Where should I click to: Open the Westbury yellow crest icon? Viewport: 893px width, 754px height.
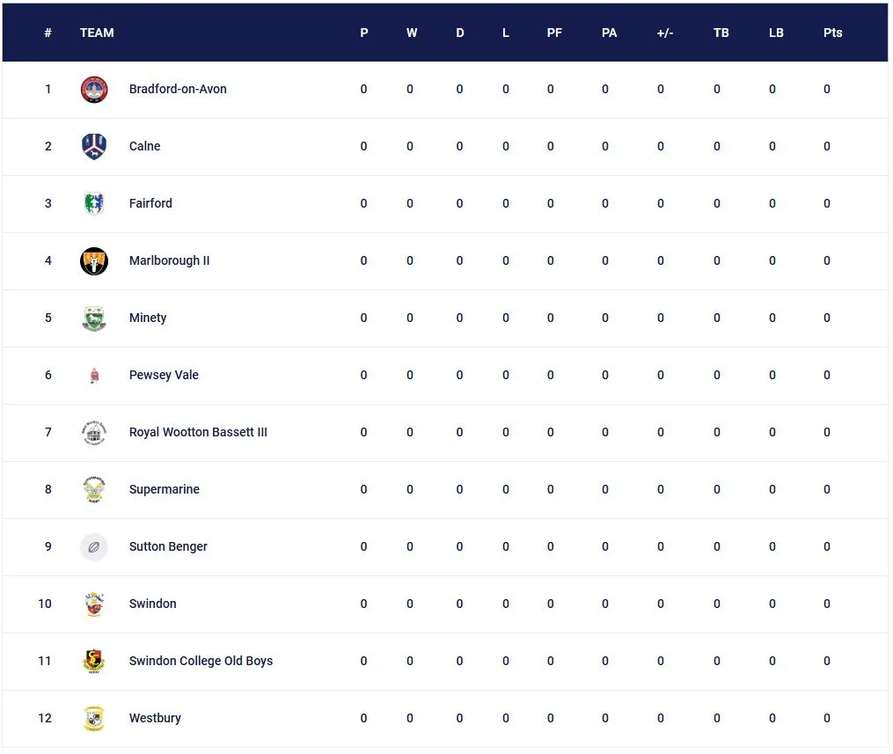click(x=94, y=718)
